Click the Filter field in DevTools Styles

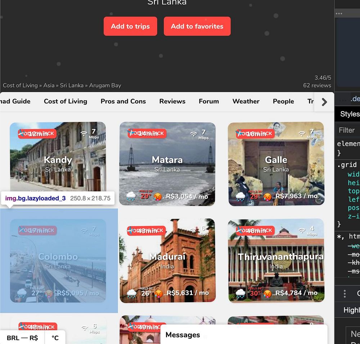(x=348, y=130)
